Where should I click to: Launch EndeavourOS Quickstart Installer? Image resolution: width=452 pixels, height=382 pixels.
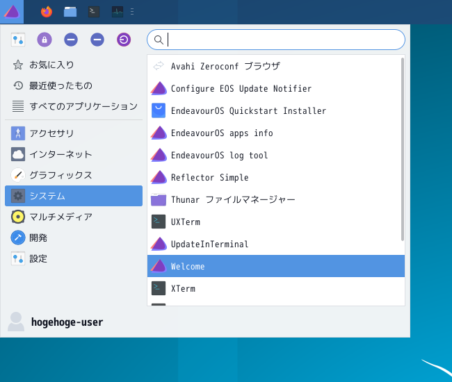coord(276,110)
